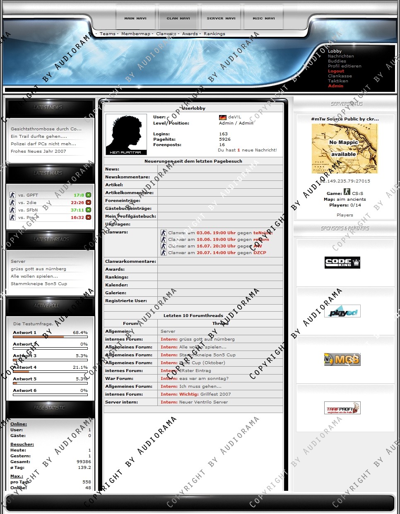Open the Membermap submenu item

(136, 34)
